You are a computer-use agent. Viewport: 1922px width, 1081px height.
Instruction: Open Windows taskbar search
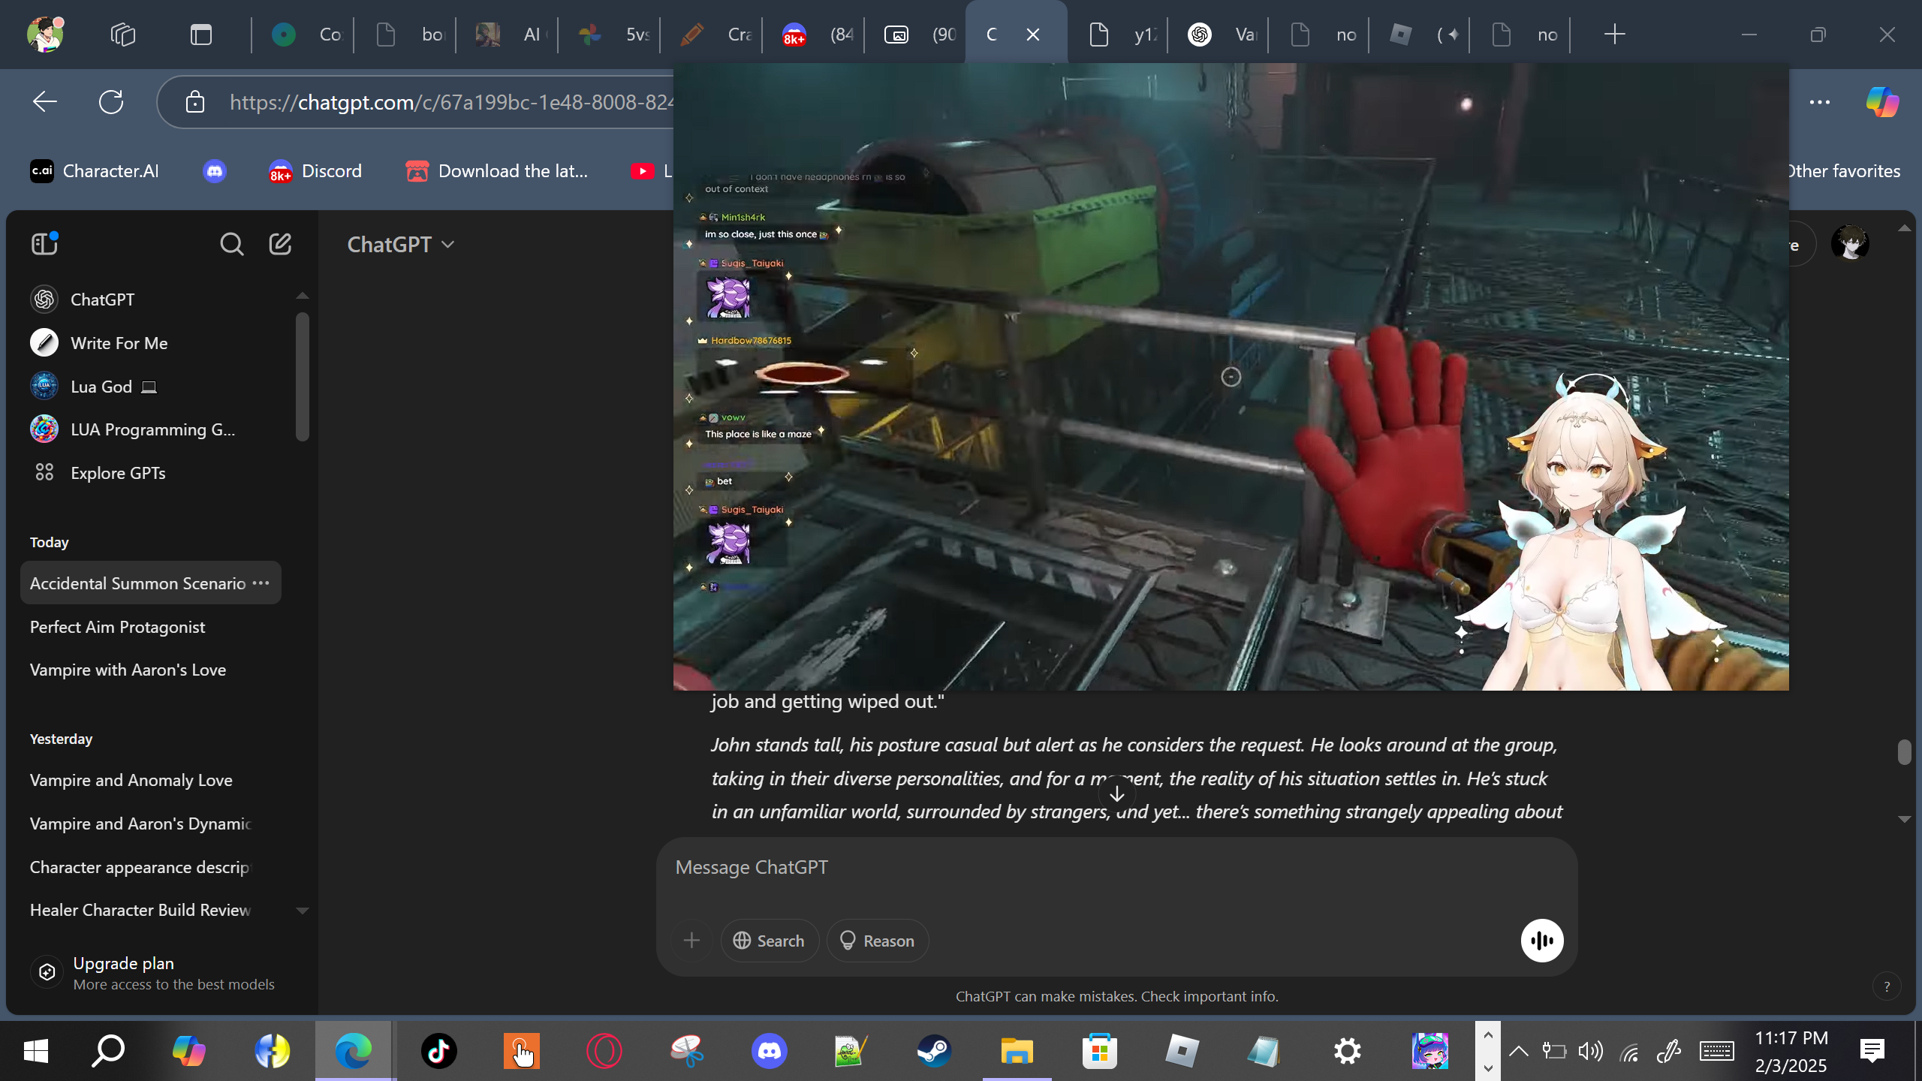point(108,1051)
